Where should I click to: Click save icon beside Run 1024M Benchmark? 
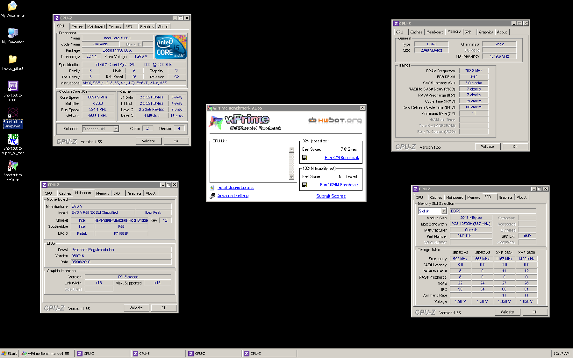coord(304,185)
